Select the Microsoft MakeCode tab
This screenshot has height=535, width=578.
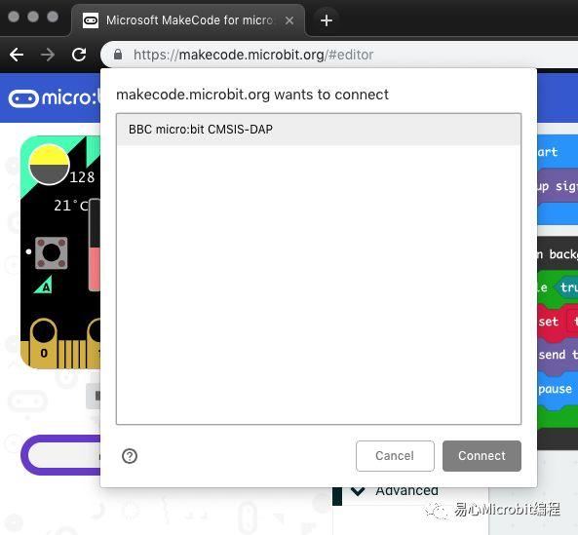(188, 20)
